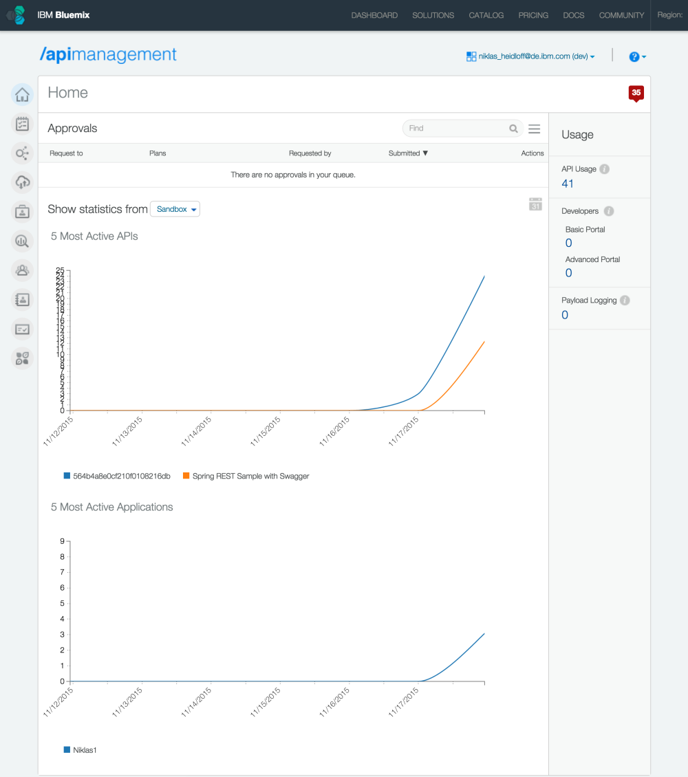Open COMMUNITY in the top navigation
Image resolution: width=688 pixels, height=777 pixels.
tap(621, 15)
